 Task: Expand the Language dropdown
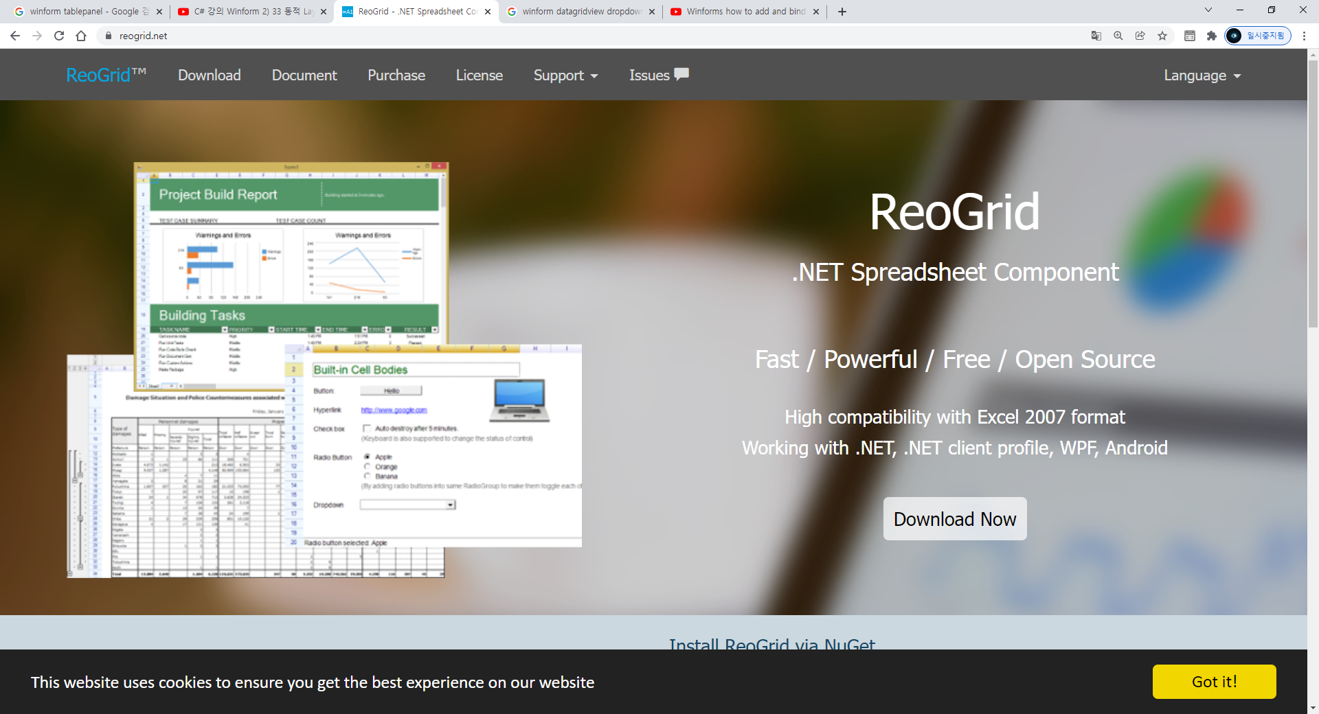click(x=1202, y=76)
